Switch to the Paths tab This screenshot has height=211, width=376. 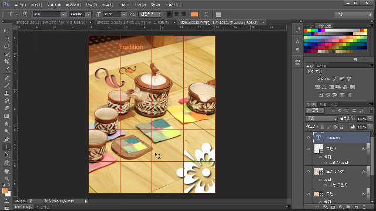coord(334,104)
